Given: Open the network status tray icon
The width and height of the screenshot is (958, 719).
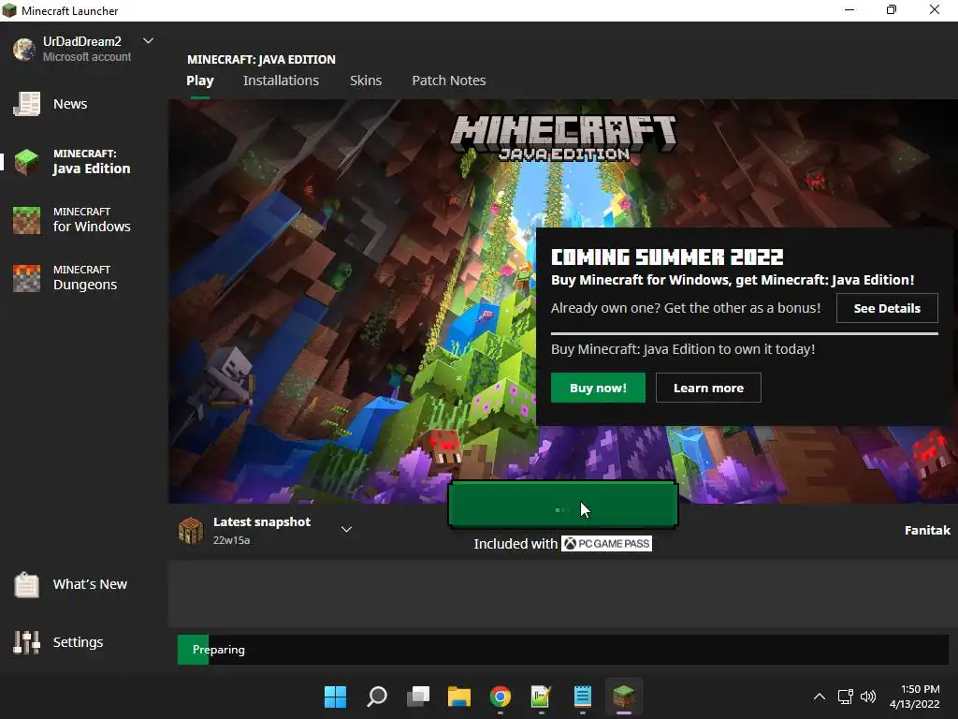Looking at the screenshot, I should pos(846,697).
